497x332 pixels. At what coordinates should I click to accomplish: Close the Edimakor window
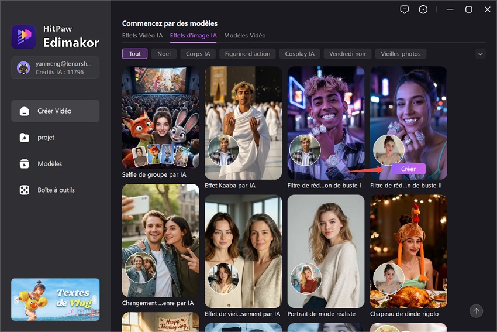pos(488,9)
